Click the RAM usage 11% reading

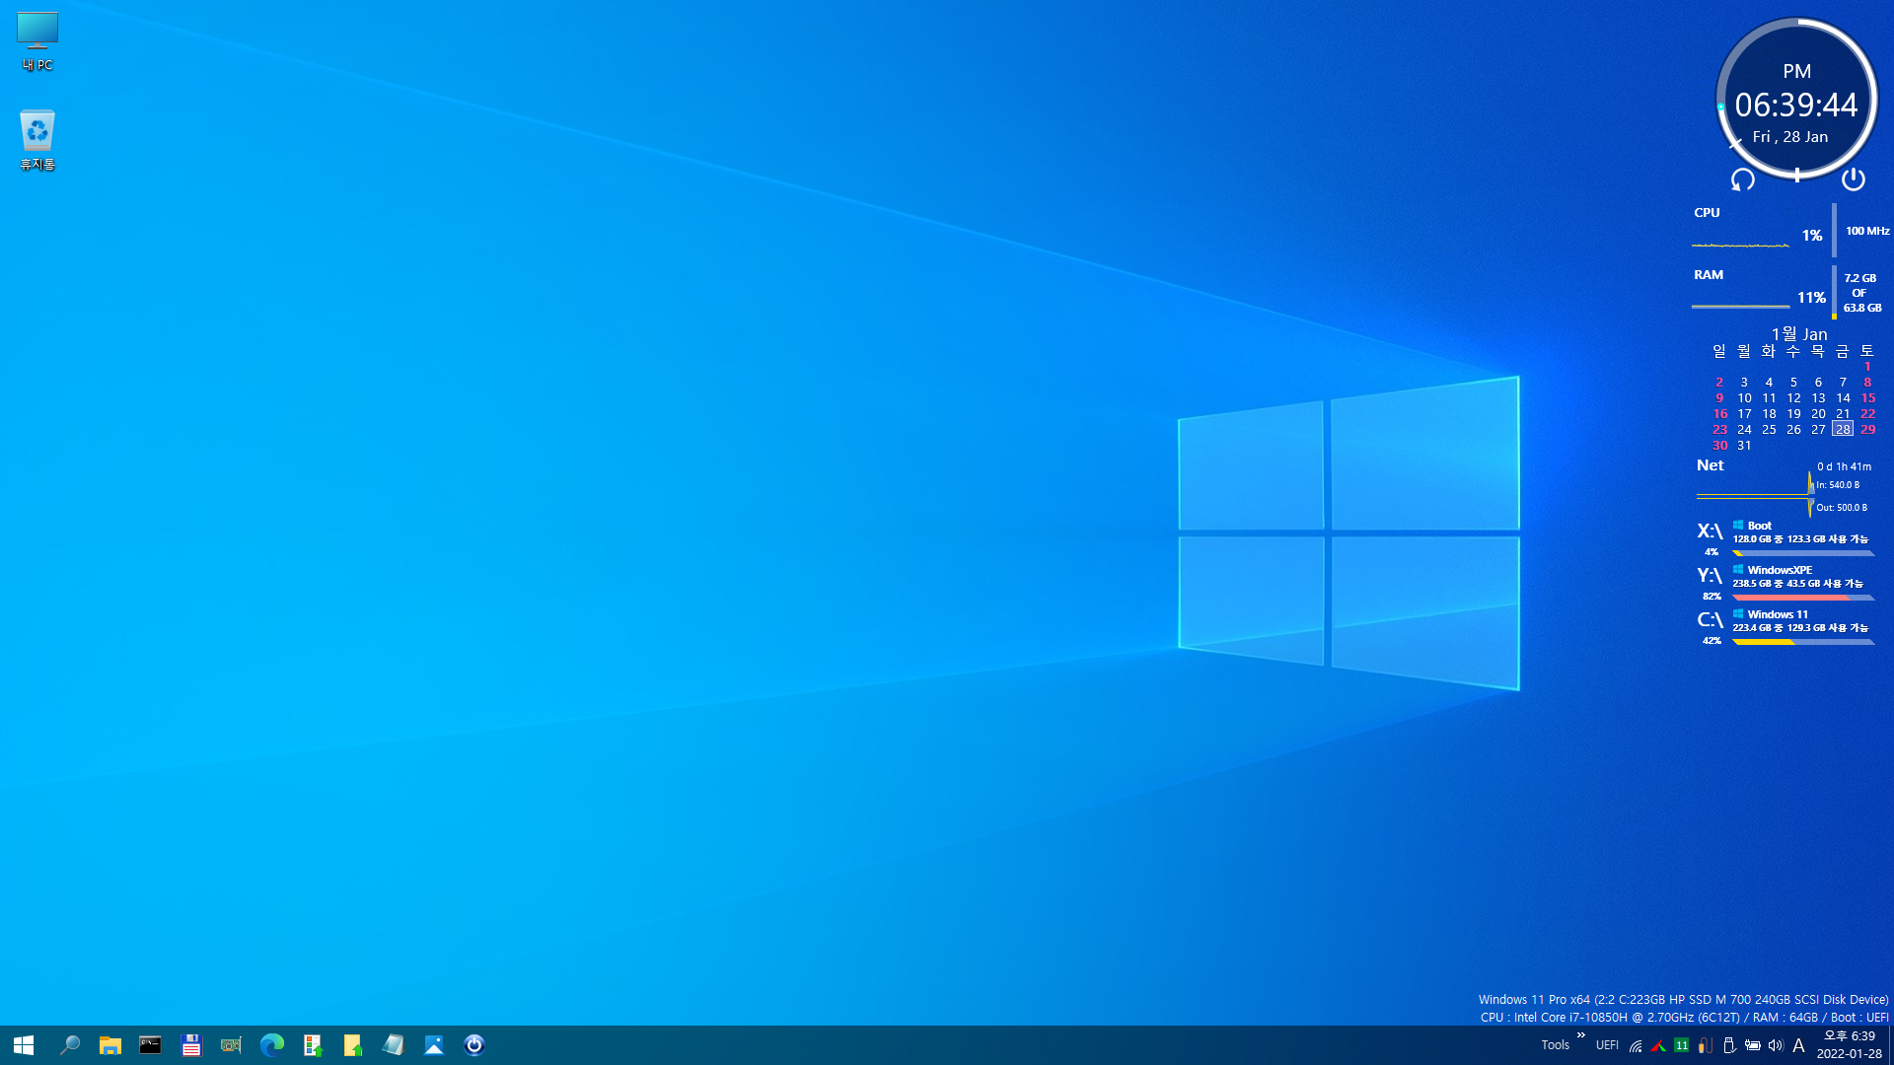pos(1811,298)
